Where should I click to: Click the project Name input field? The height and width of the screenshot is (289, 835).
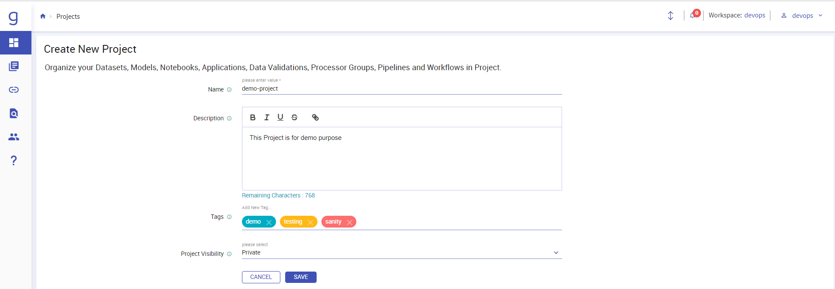(x=401, y=89)
